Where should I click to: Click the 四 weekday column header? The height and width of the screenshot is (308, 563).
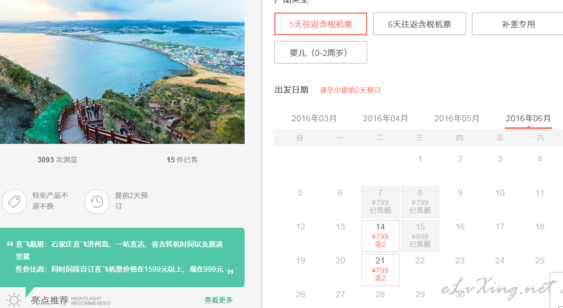point(459,138)
